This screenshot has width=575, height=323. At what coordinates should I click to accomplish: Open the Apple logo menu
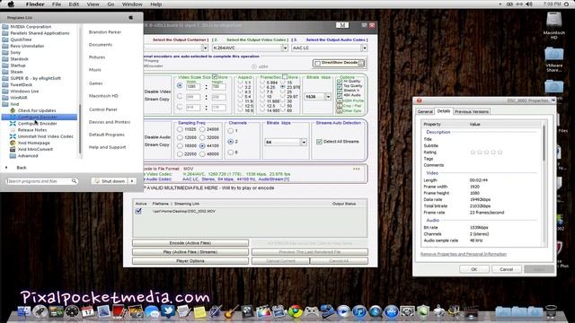(11, 4)
